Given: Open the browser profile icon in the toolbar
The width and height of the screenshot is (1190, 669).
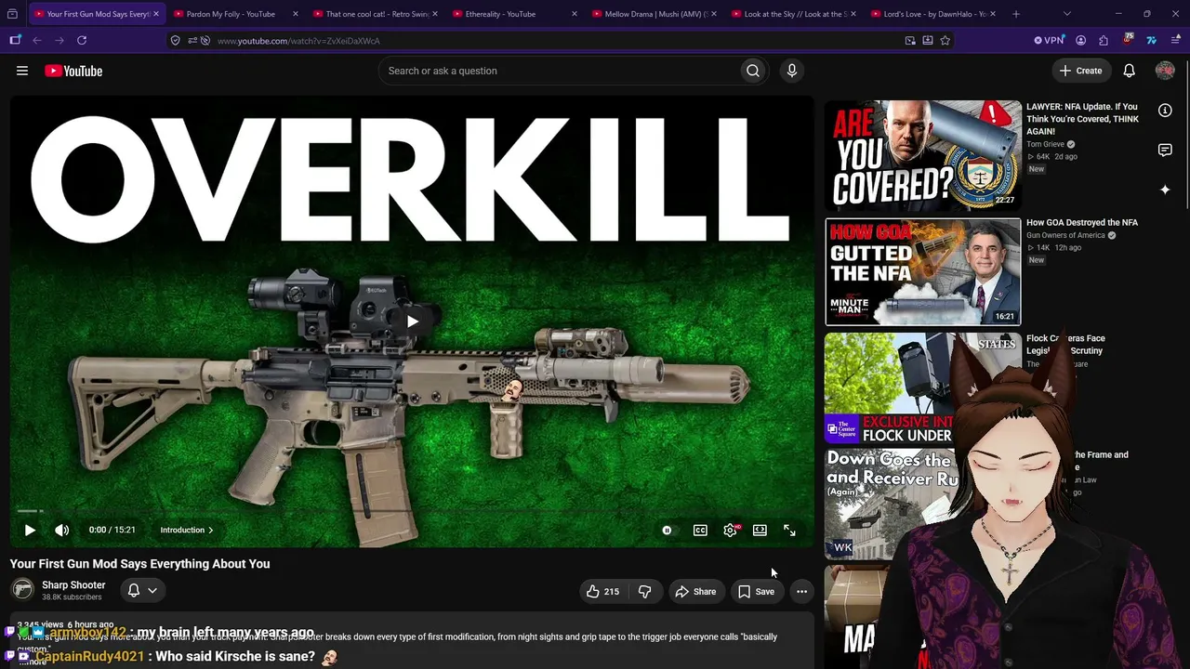Looking at the screenshot, I should [1080, 40].
